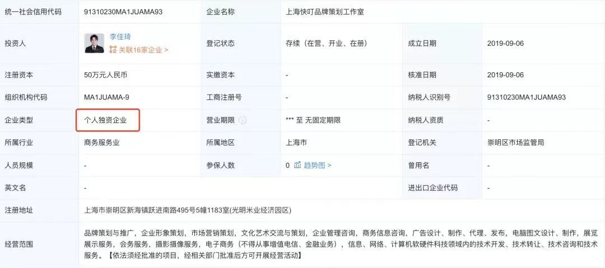This screenshot has height=268, width=605.
Task: Open the 趋势图 link
Action: (x=317, y=165)
